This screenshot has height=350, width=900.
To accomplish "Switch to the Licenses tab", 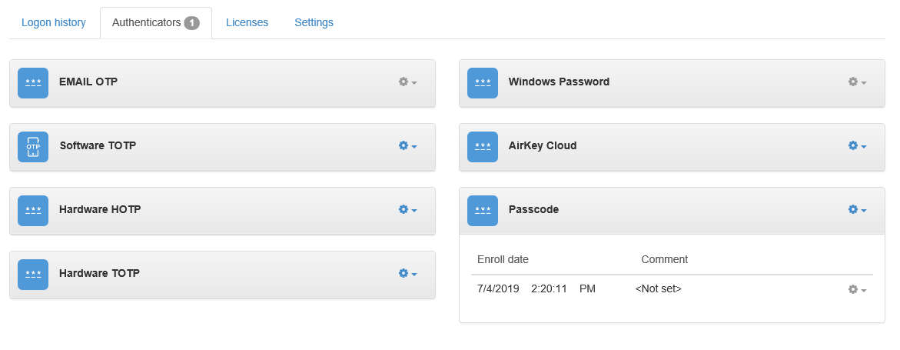I will pyautogui.click(x=247, y=22).
